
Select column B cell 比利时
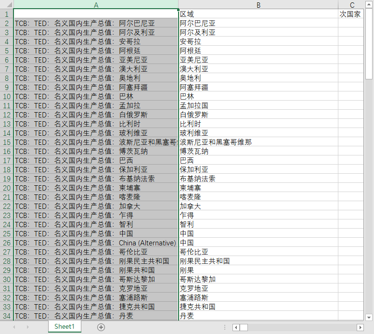pos(258,124)
